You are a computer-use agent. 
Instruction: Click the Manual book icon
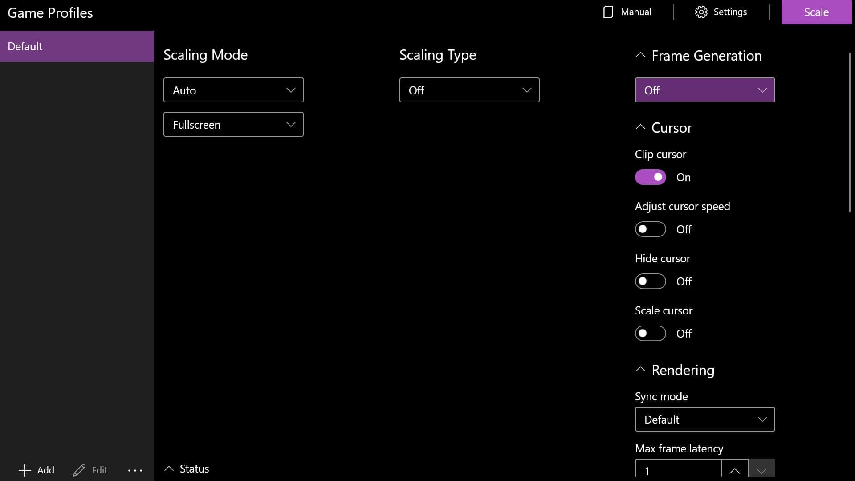tap(608, 12)
